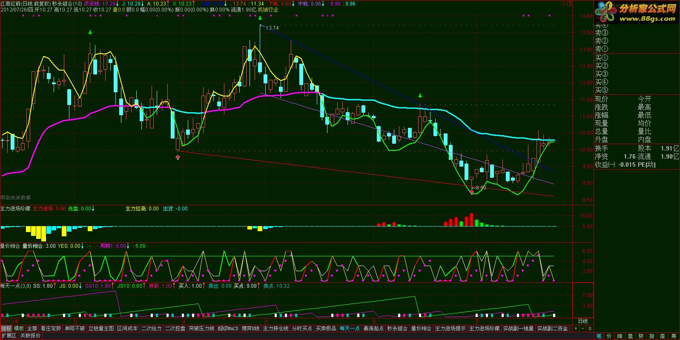The width and height of the screenshot is (680, 340).
Task: Apply the 突破压力线 indicator
Action: (201, 329)
